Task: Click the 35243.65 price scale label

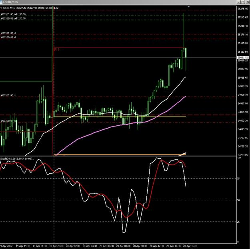Action: pos(243,17)
